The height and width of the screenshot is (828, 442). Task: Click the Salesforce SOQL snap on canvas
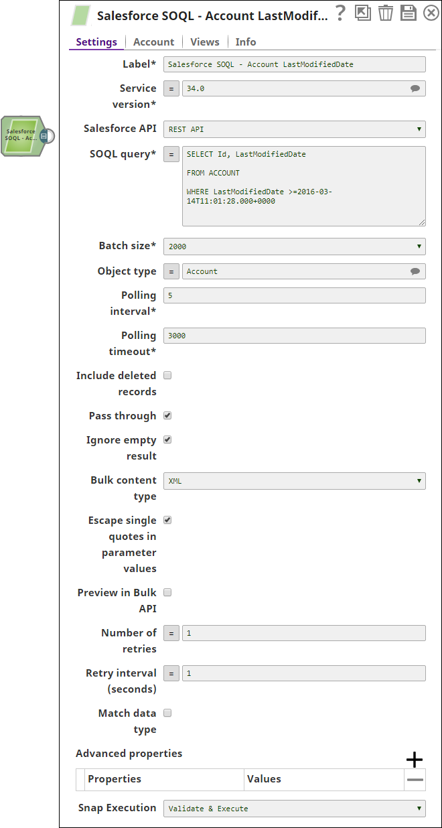click(x=22, y=136)
